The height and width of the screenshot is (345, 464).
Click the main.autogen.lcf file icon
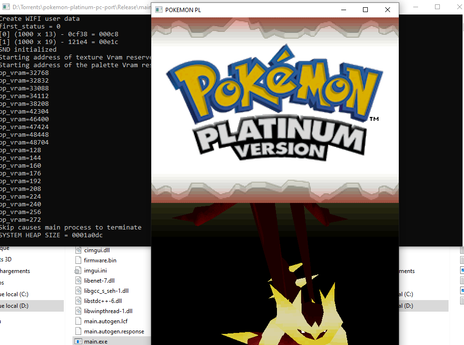coord(78,321)
